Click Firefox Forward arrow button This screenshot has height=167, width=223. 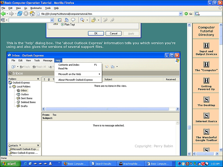point(11,14)
